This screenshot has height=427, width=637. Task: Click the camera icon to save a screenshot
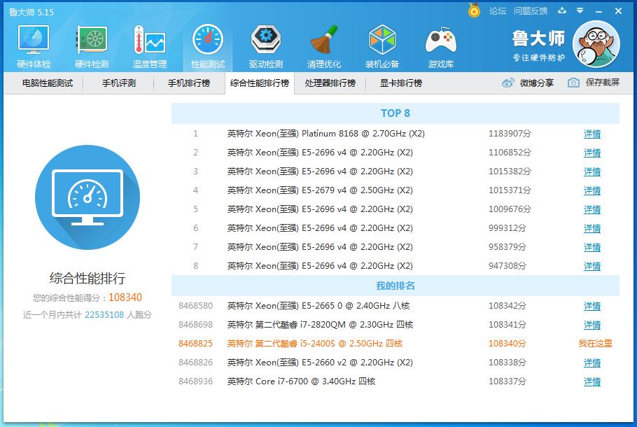click(572, 83)
